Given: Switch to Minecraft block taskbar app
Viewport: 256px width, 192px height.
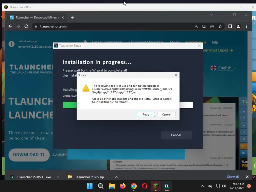Looking at the screenshot, I should pos(156,186).
